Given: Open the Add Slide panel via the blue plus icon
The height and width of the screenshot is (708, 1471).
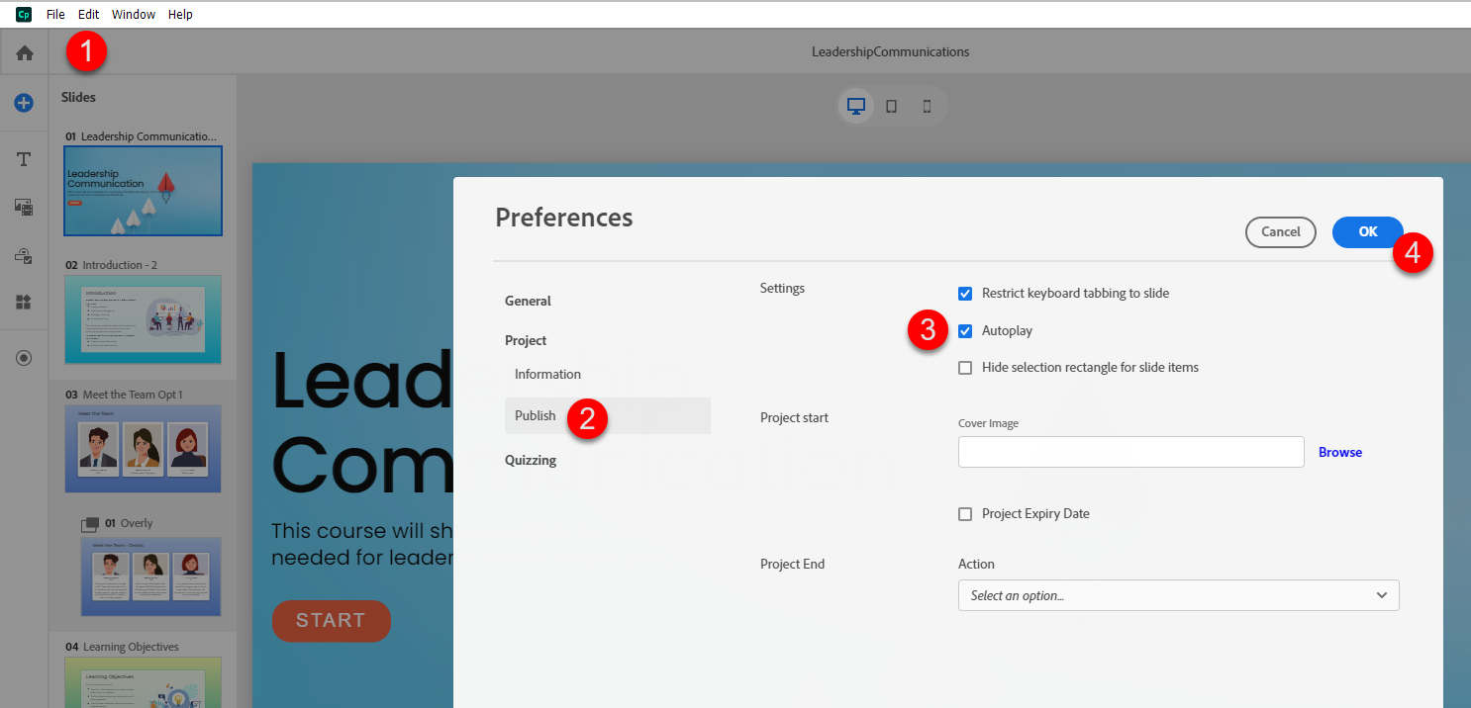Looking at the screenshot, I should pyautogui.click(x=24, y=103).
